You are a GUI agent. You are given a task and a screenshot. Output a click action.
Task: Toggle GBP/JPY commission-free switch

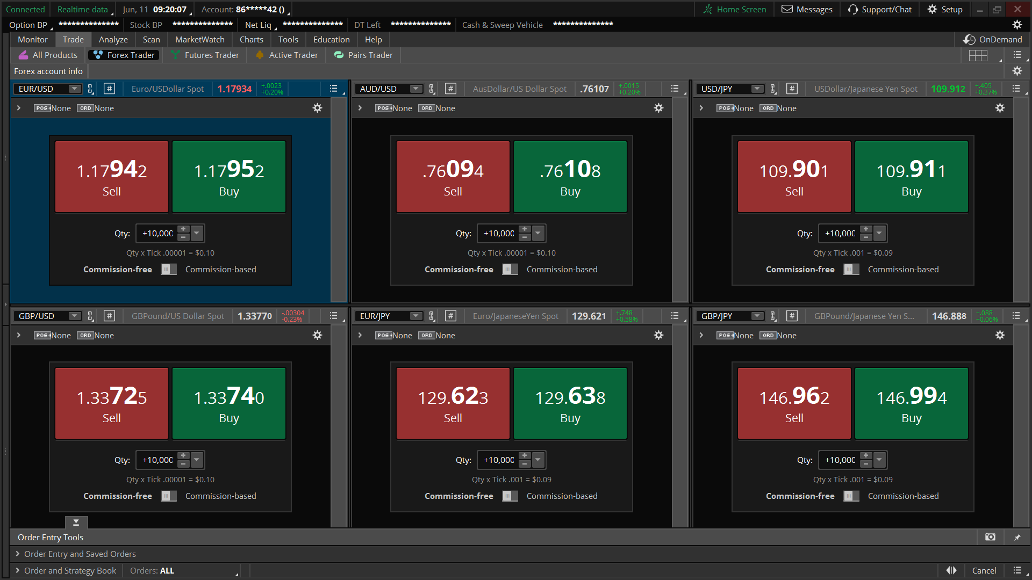click(851, 496)
